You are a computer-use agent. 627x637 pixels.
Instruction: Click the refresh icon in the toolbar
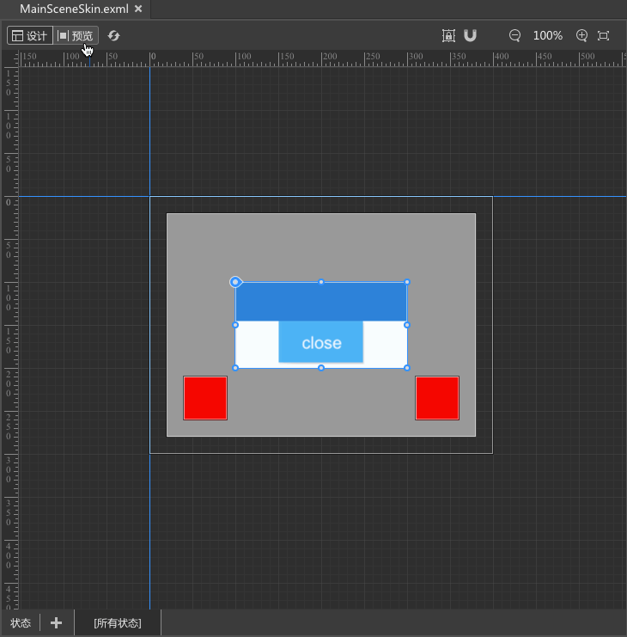113,36
